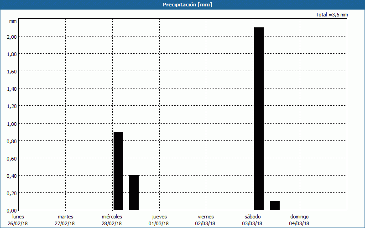Click the 'mm' unit label on the y-axis
Image resolution: width=365 pixels, height=228 pixels.
pyautogui.click(x=13, y=21)
